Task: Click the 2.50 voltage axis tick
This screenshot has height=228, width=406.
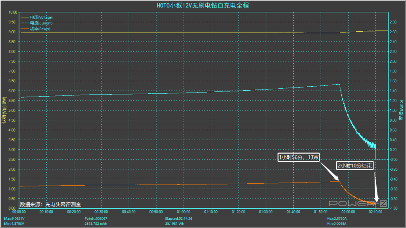Action: 12,160
